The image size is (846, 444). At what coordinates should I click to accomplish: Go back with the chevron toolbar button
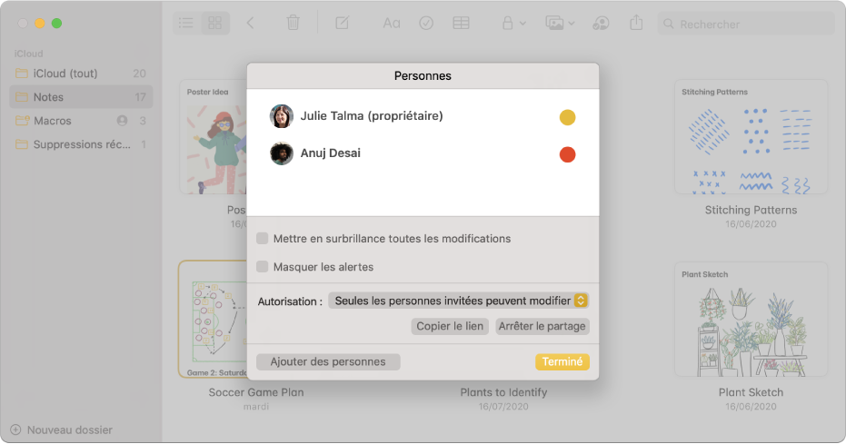pos(251,24)
